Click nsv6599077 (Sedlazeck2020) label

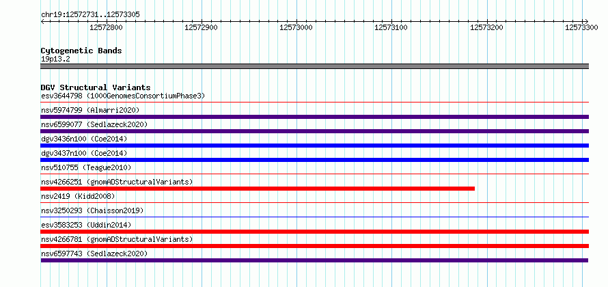click(94, 124)
